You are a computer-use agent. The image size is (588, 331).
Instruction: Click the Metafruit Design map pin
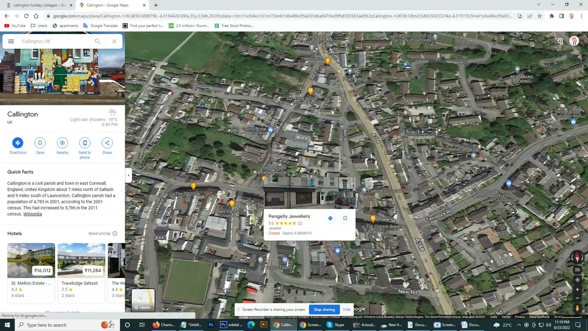click(474, 156)
